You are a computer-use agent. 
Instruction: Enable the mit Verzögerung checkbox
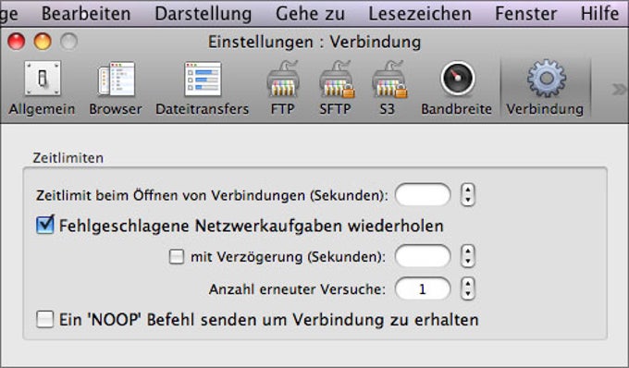(177, 256)
